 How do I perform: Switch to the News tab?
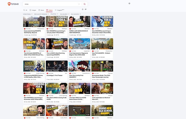pos(41,10)
